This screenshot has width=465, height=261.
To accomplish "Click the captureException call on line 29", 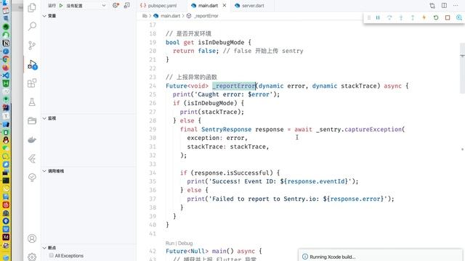I will point(373,129).
